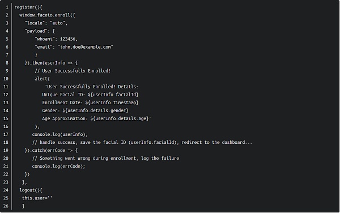Image resolution: width=340 pixels, height=213 pixels.
Task: Click ${userInfo.details.gender} expression
Action: (95, 110)
